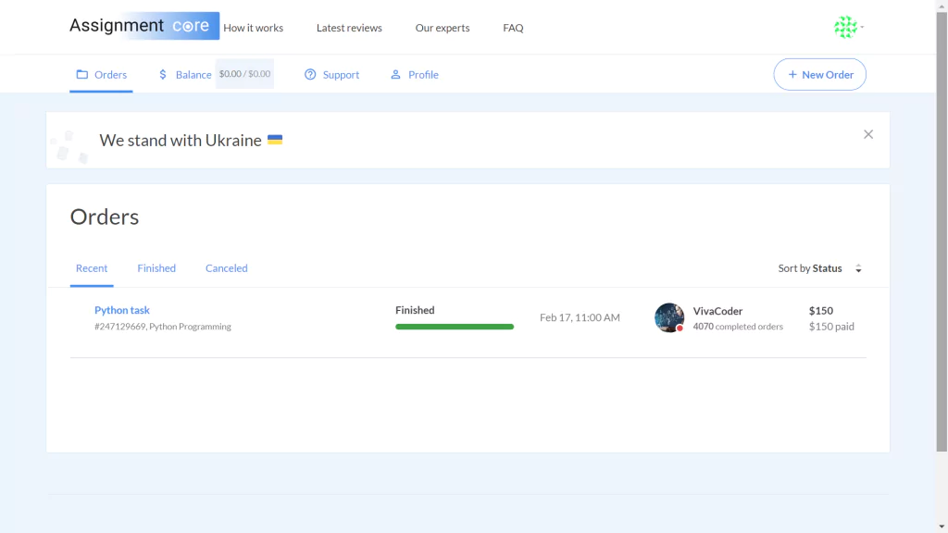Viewport: 948px width, 533px height.
Task: Select the Recent orders tab
Action: click(92, 268)
